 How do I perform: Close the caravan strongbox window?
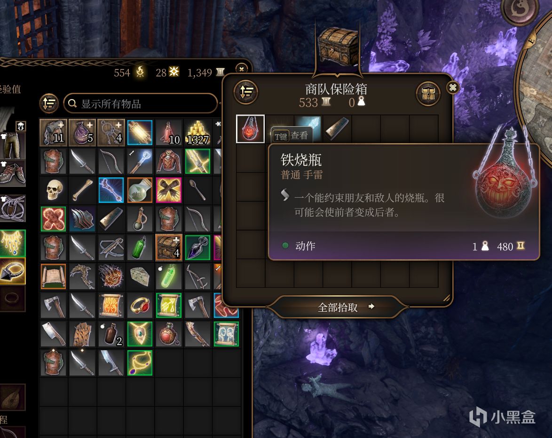click(453, 87)
